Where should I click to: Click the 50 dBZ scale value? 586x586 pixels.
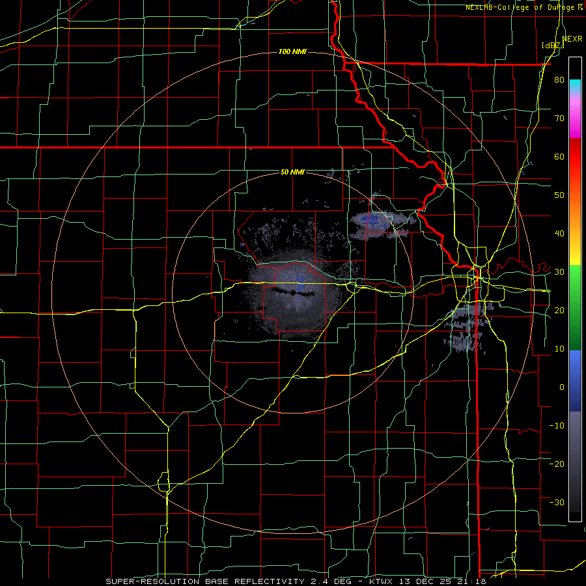coord(559,195)
